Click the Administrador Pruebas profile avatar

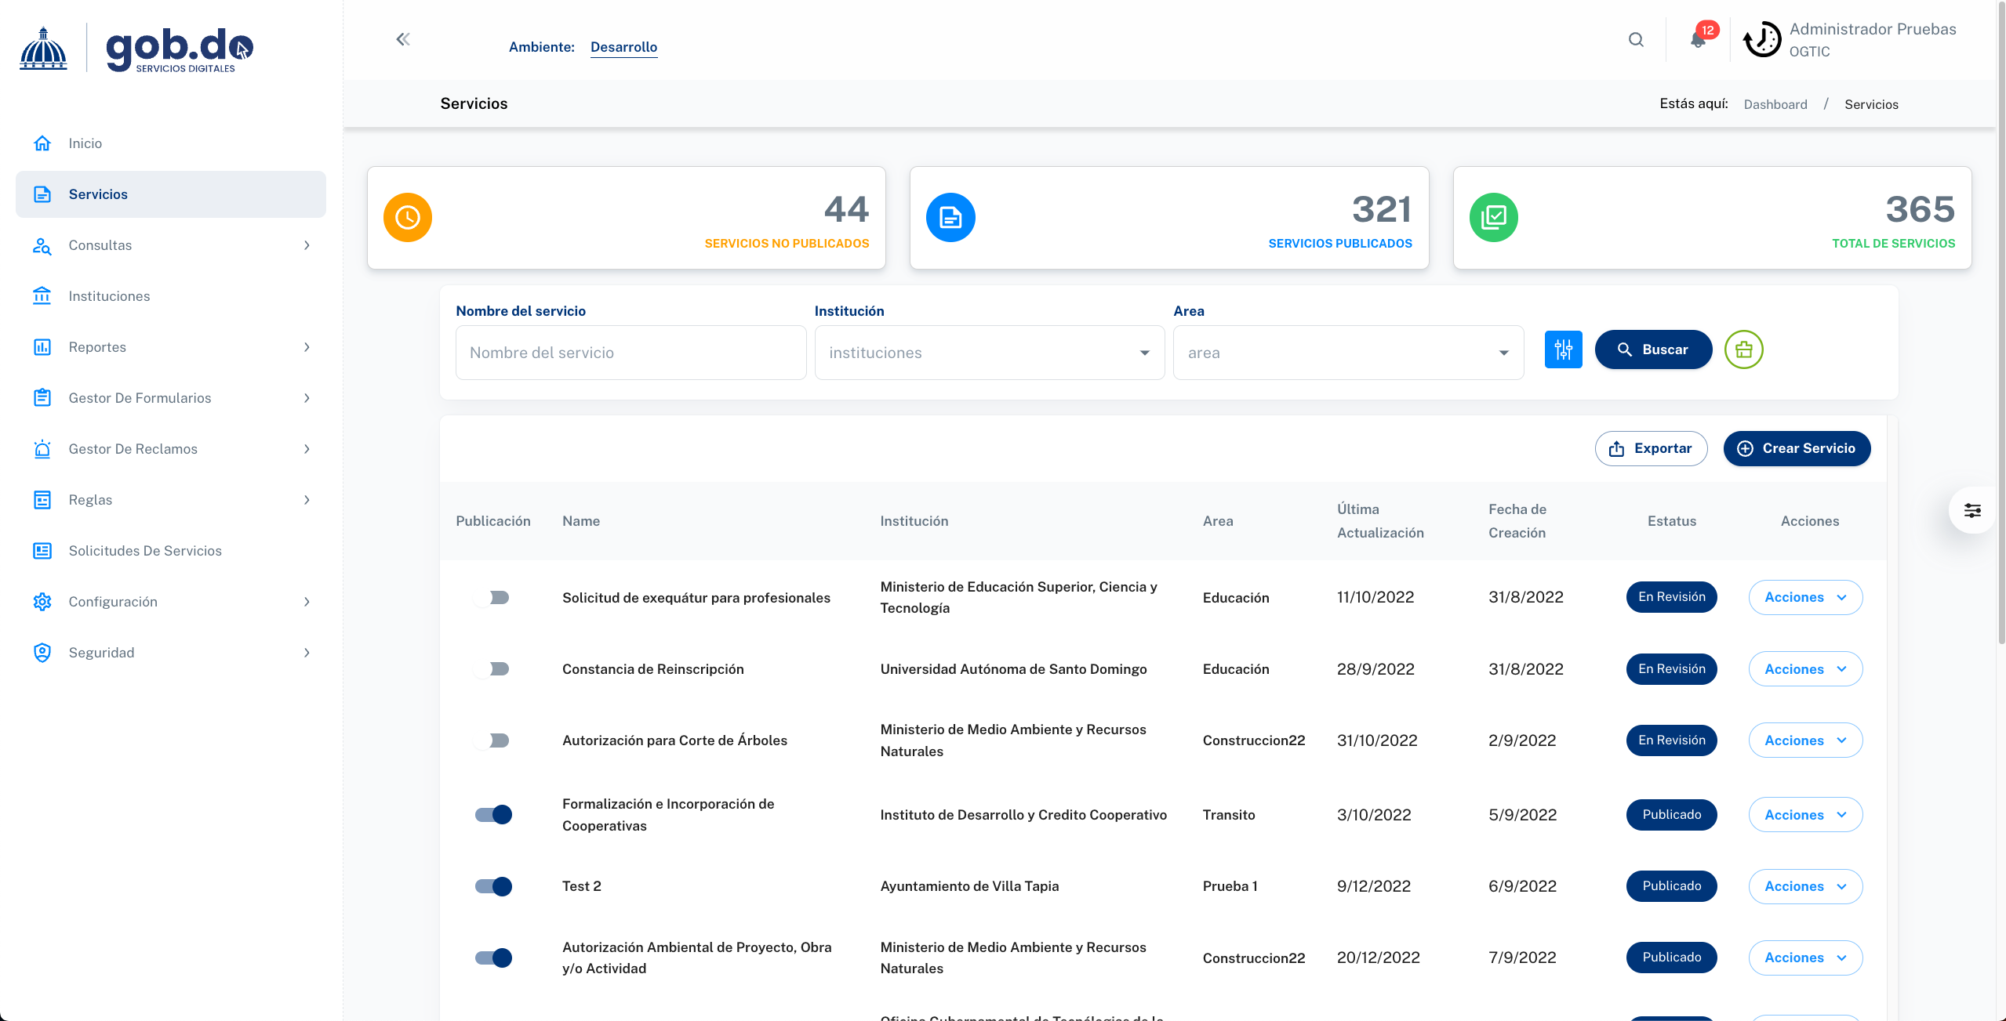[1761, 39]
